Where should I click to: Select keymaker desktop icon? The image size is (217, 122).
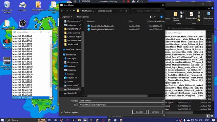23,6
